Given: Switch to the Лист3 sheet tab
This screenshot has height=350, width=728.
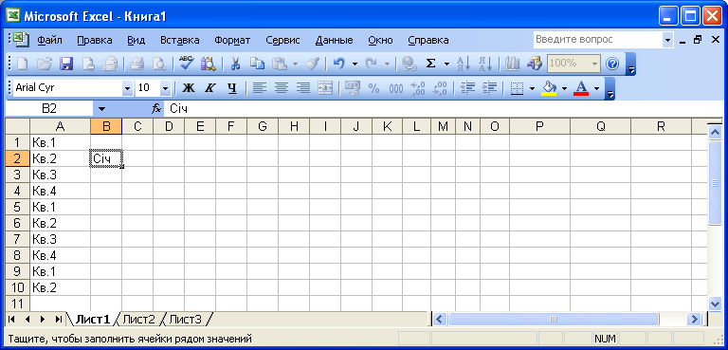Looking at the screenshot, I should [185, 320].
